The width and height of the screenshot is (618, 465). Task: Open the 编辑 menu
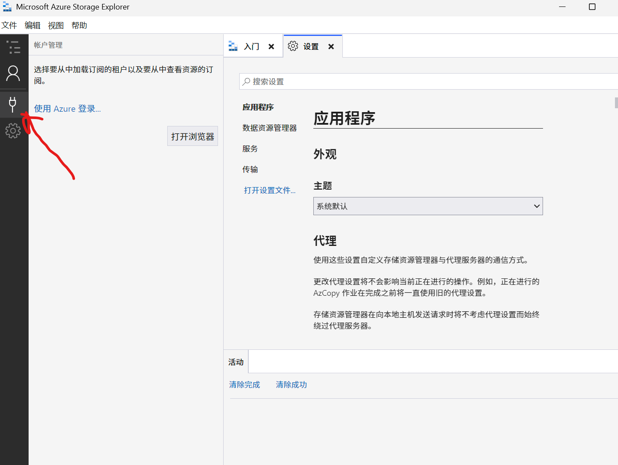(33, 26)
